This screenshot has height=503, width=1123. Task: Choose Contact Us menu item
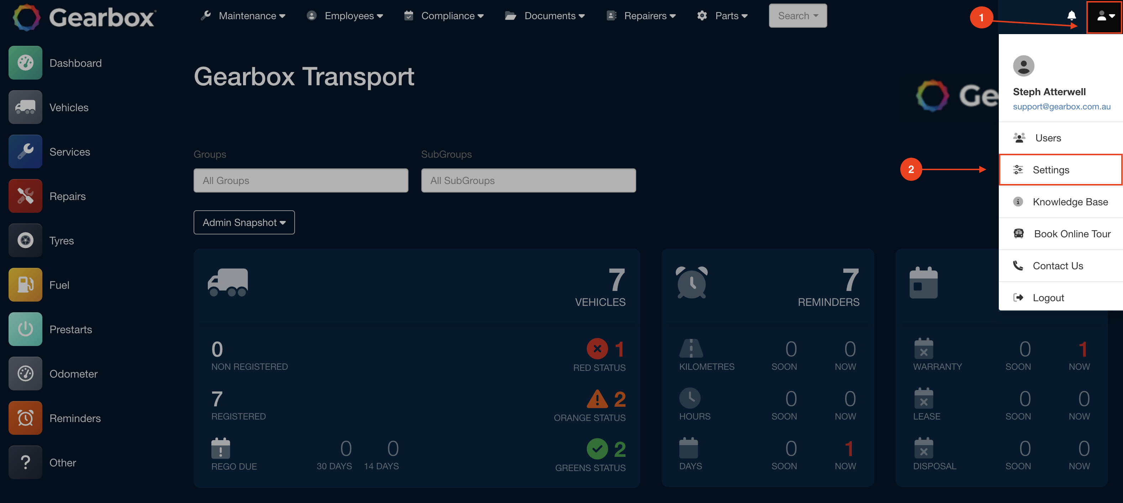point(1061,266)
